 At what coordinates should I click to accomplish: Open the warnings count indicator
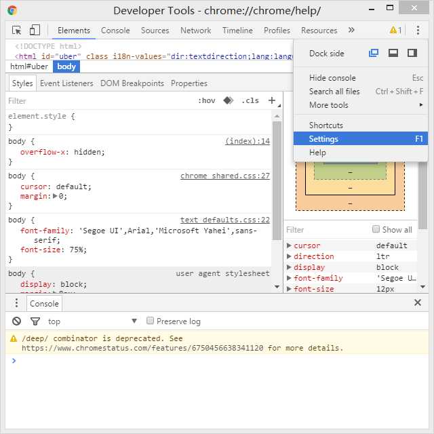395,30
